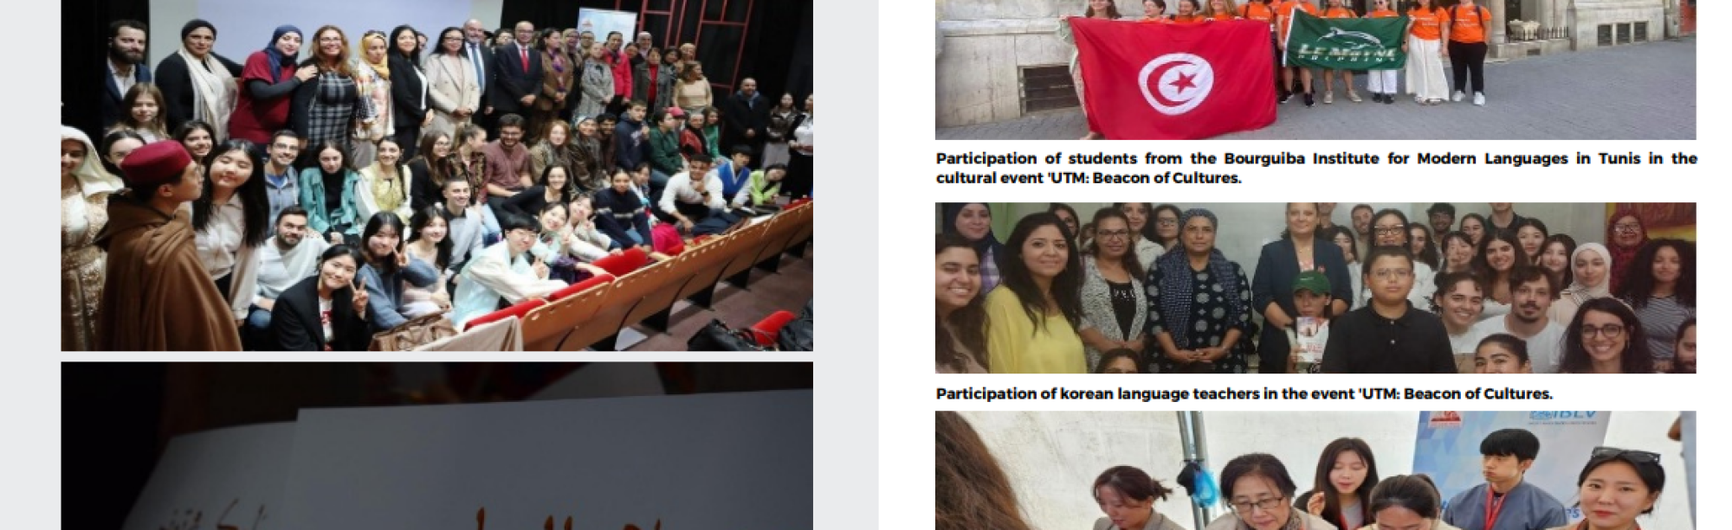
Task: Open the theater audience group photo
Action: point(436,175)
